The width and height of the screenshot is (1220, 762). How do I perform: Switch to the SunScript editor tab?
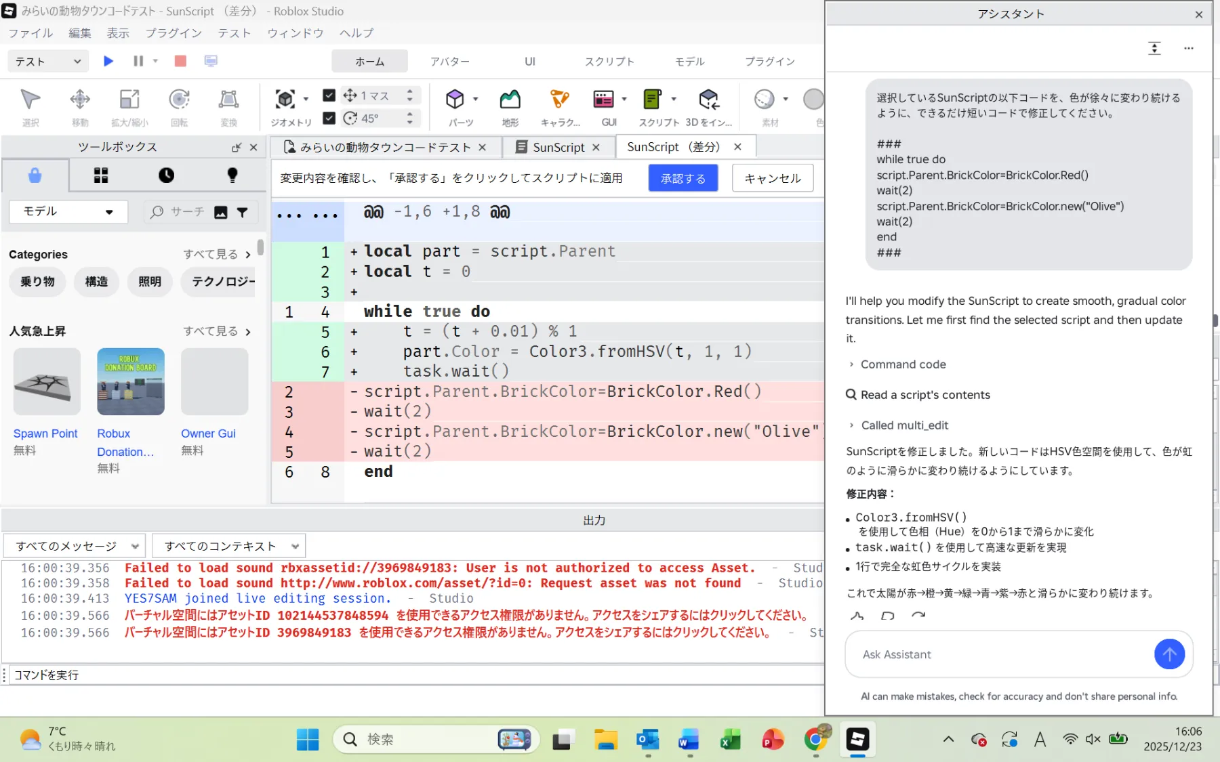pyautogui.click(x=558, y=147)
